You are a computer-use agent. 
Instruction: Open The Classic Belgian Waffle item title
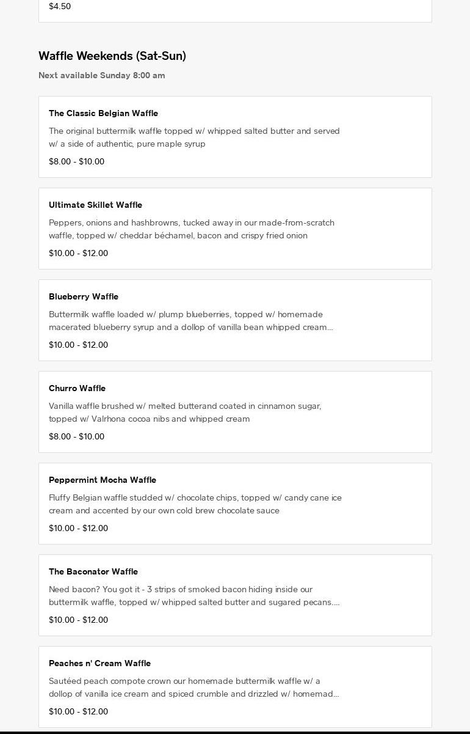point(103,113)
